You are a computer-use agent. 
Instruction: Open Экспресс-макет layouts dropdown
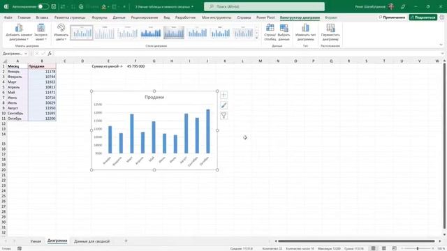click(x=41, y=32)
